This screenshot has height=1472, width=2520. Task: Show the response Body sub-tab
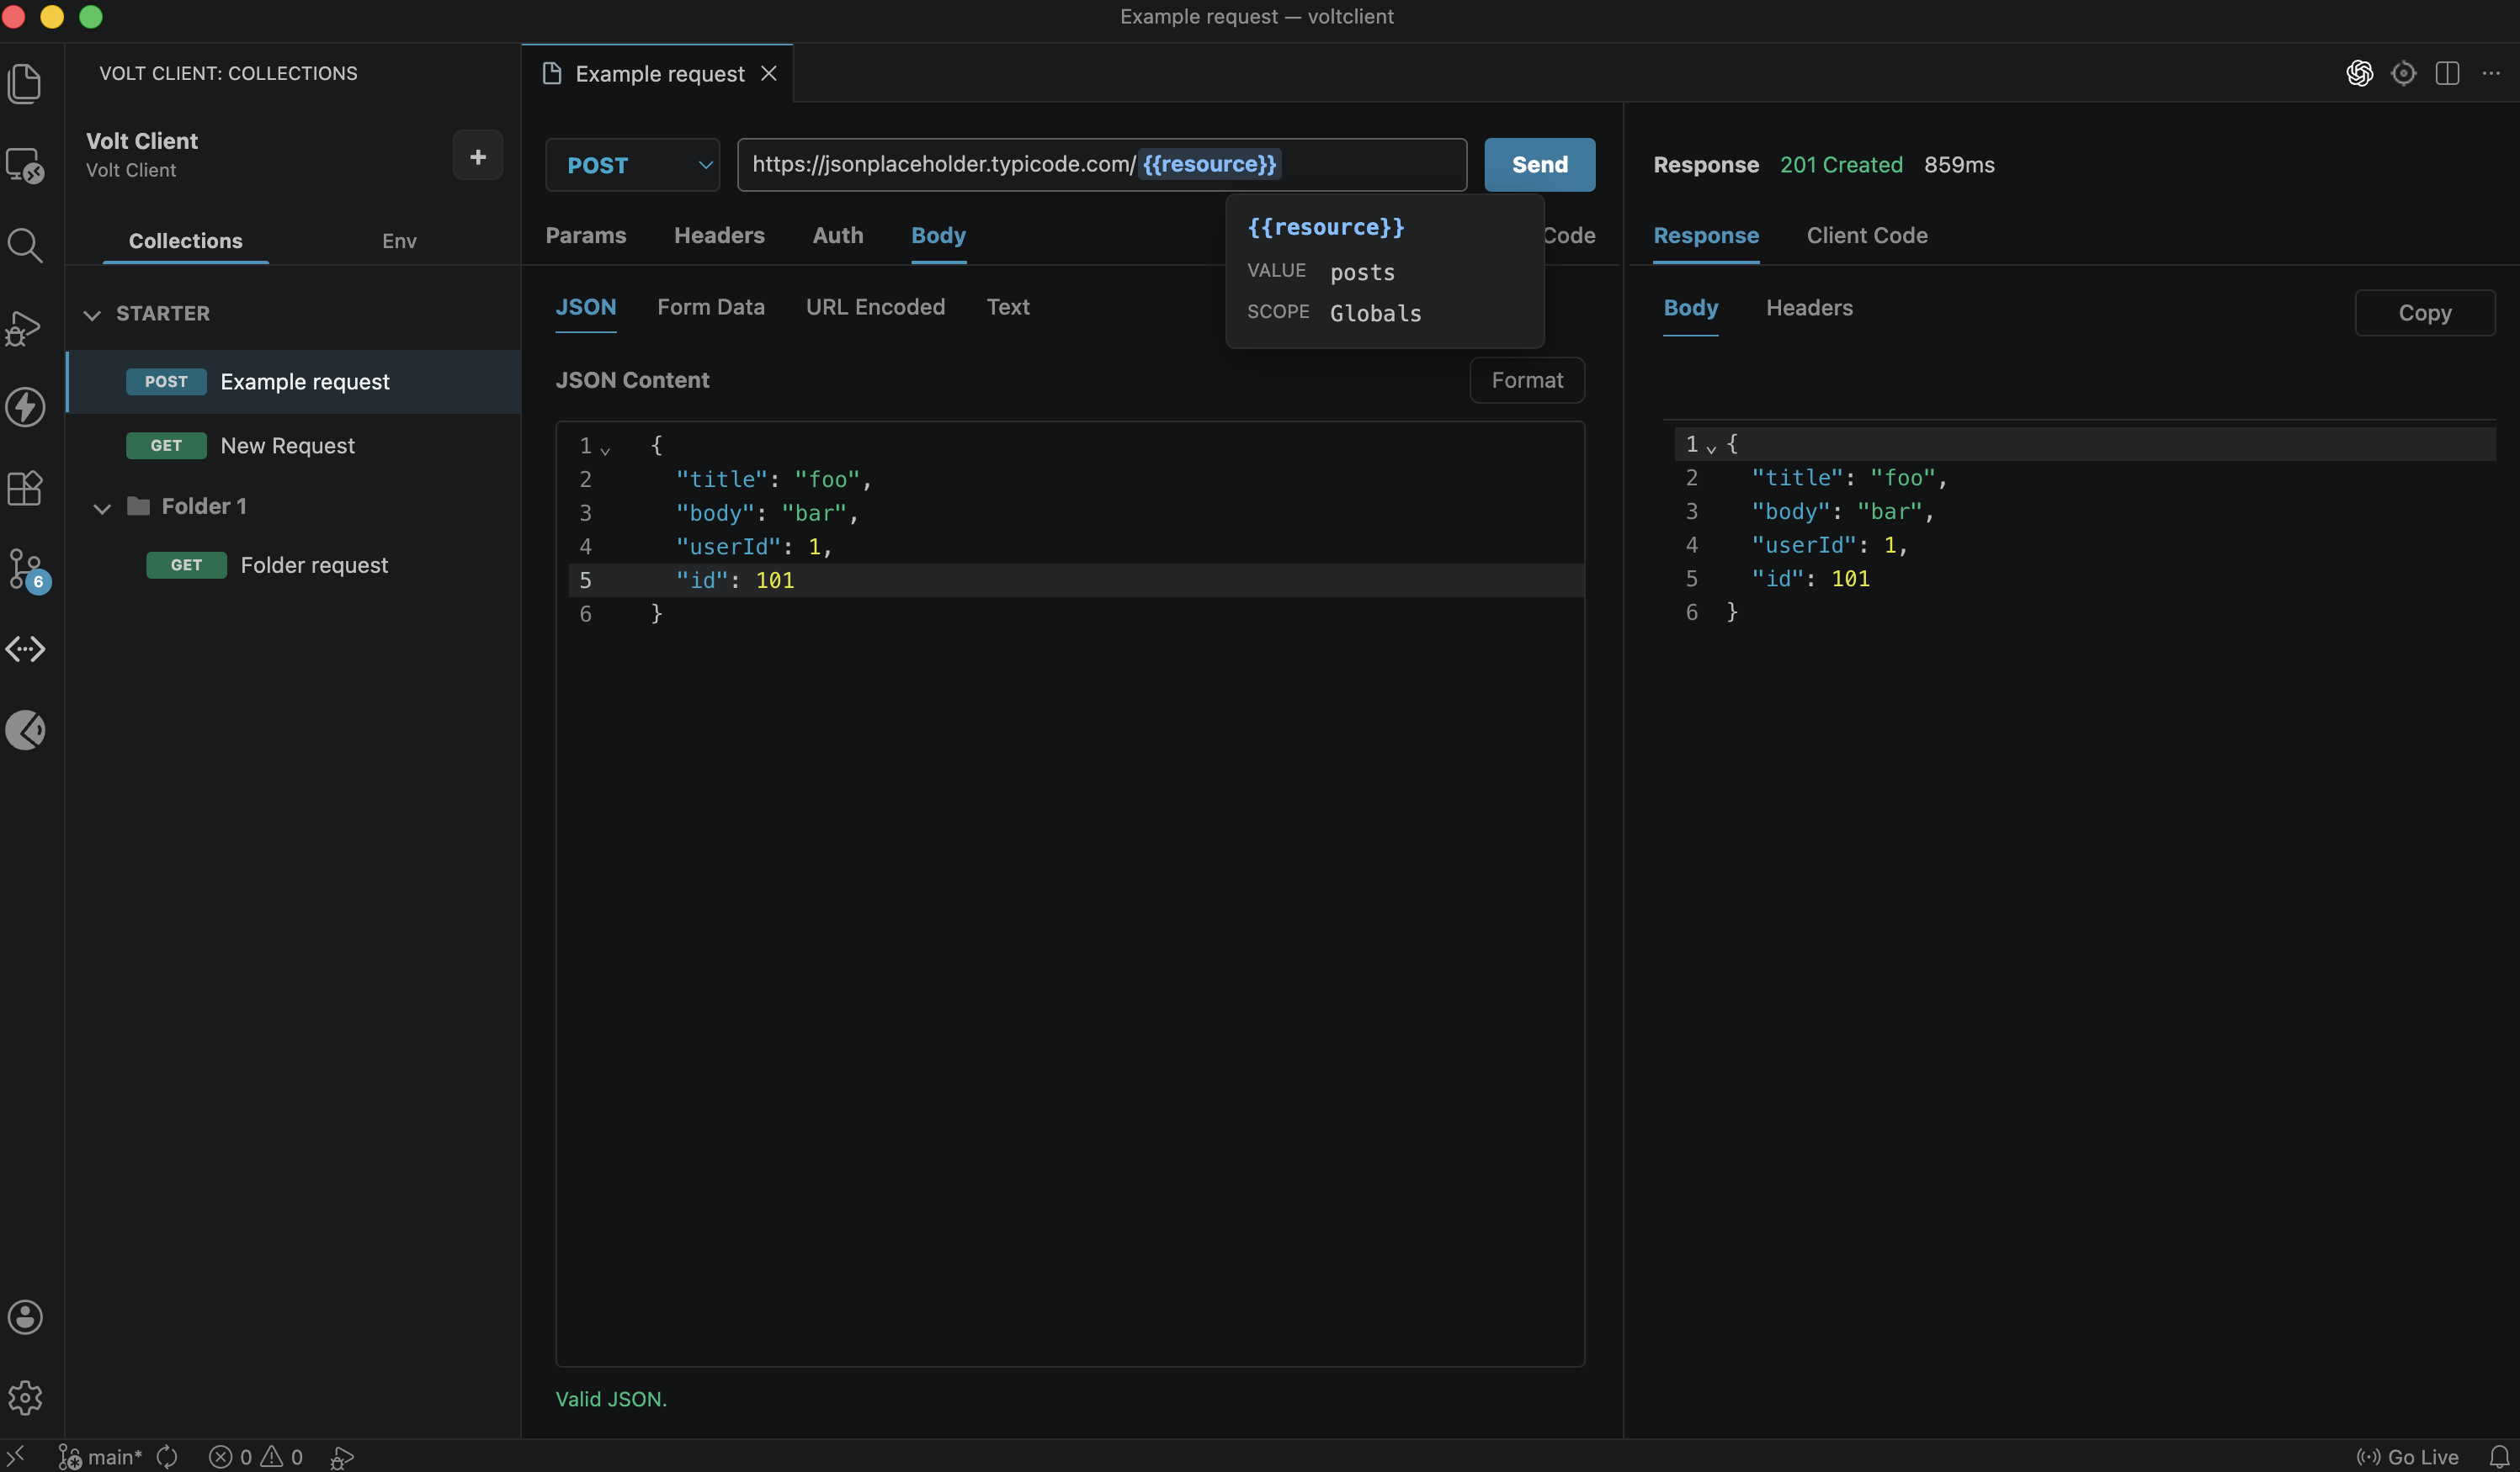click(x=1690, y=309)
